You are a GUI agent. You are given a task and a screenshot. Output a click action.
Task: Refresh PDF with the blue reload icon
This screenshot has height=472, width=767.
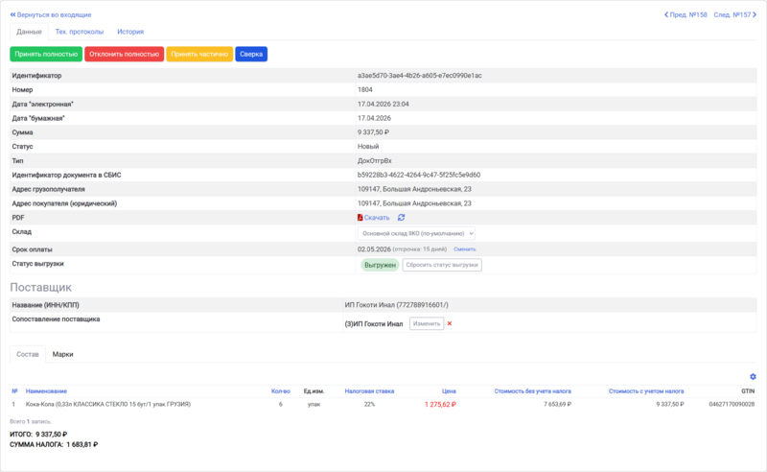401,218
